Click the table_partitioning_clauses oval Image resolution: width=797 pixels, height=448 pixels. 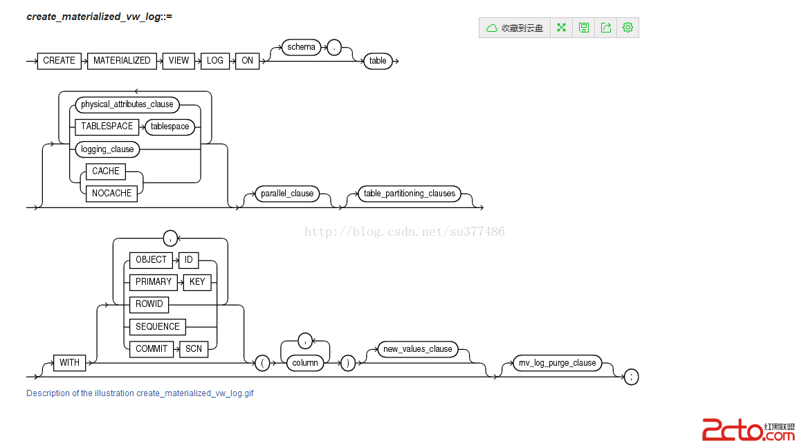coord(410,194)
